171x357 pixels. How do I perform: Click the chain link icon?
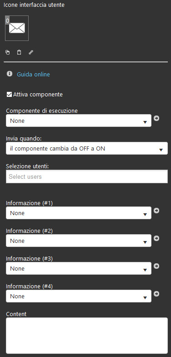click(31, 53)
